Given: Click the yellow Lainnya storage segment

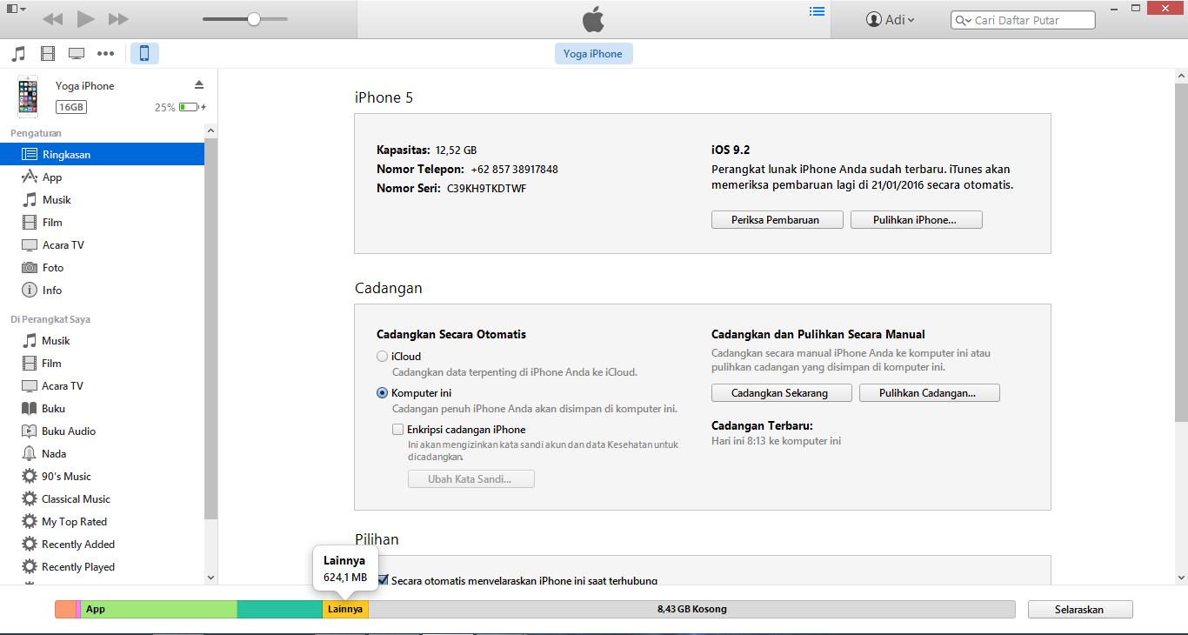Looking at the screenshot, I should (x=345, y=610).
